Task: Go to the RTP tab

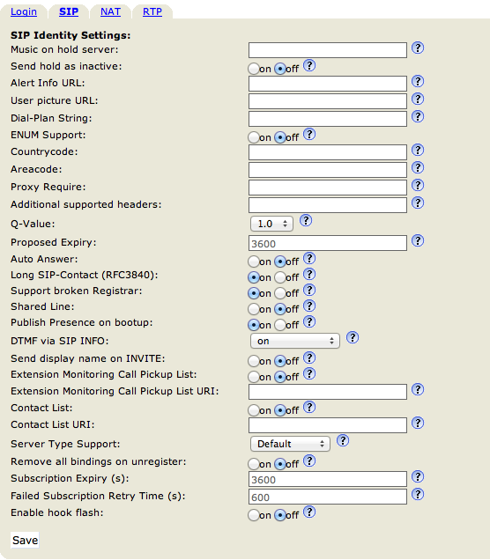Action: [x=152, y=11]
